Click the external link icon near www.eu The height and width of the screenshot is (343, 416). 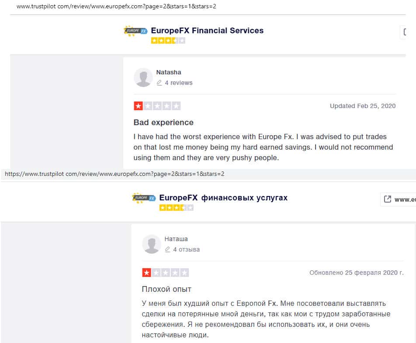coord(387,199)
